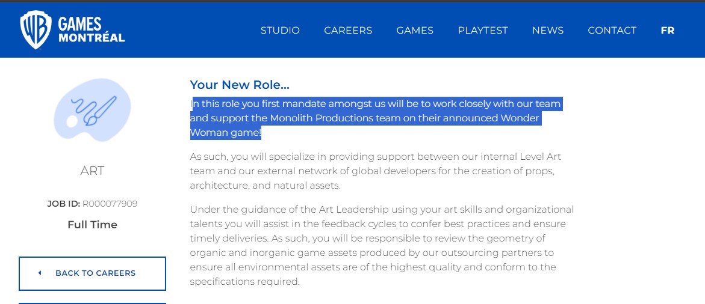Image resolution: width=705 pixels, height=304 pixels.
Task: Navigate to the Contact page
Action: coord(612,30)
